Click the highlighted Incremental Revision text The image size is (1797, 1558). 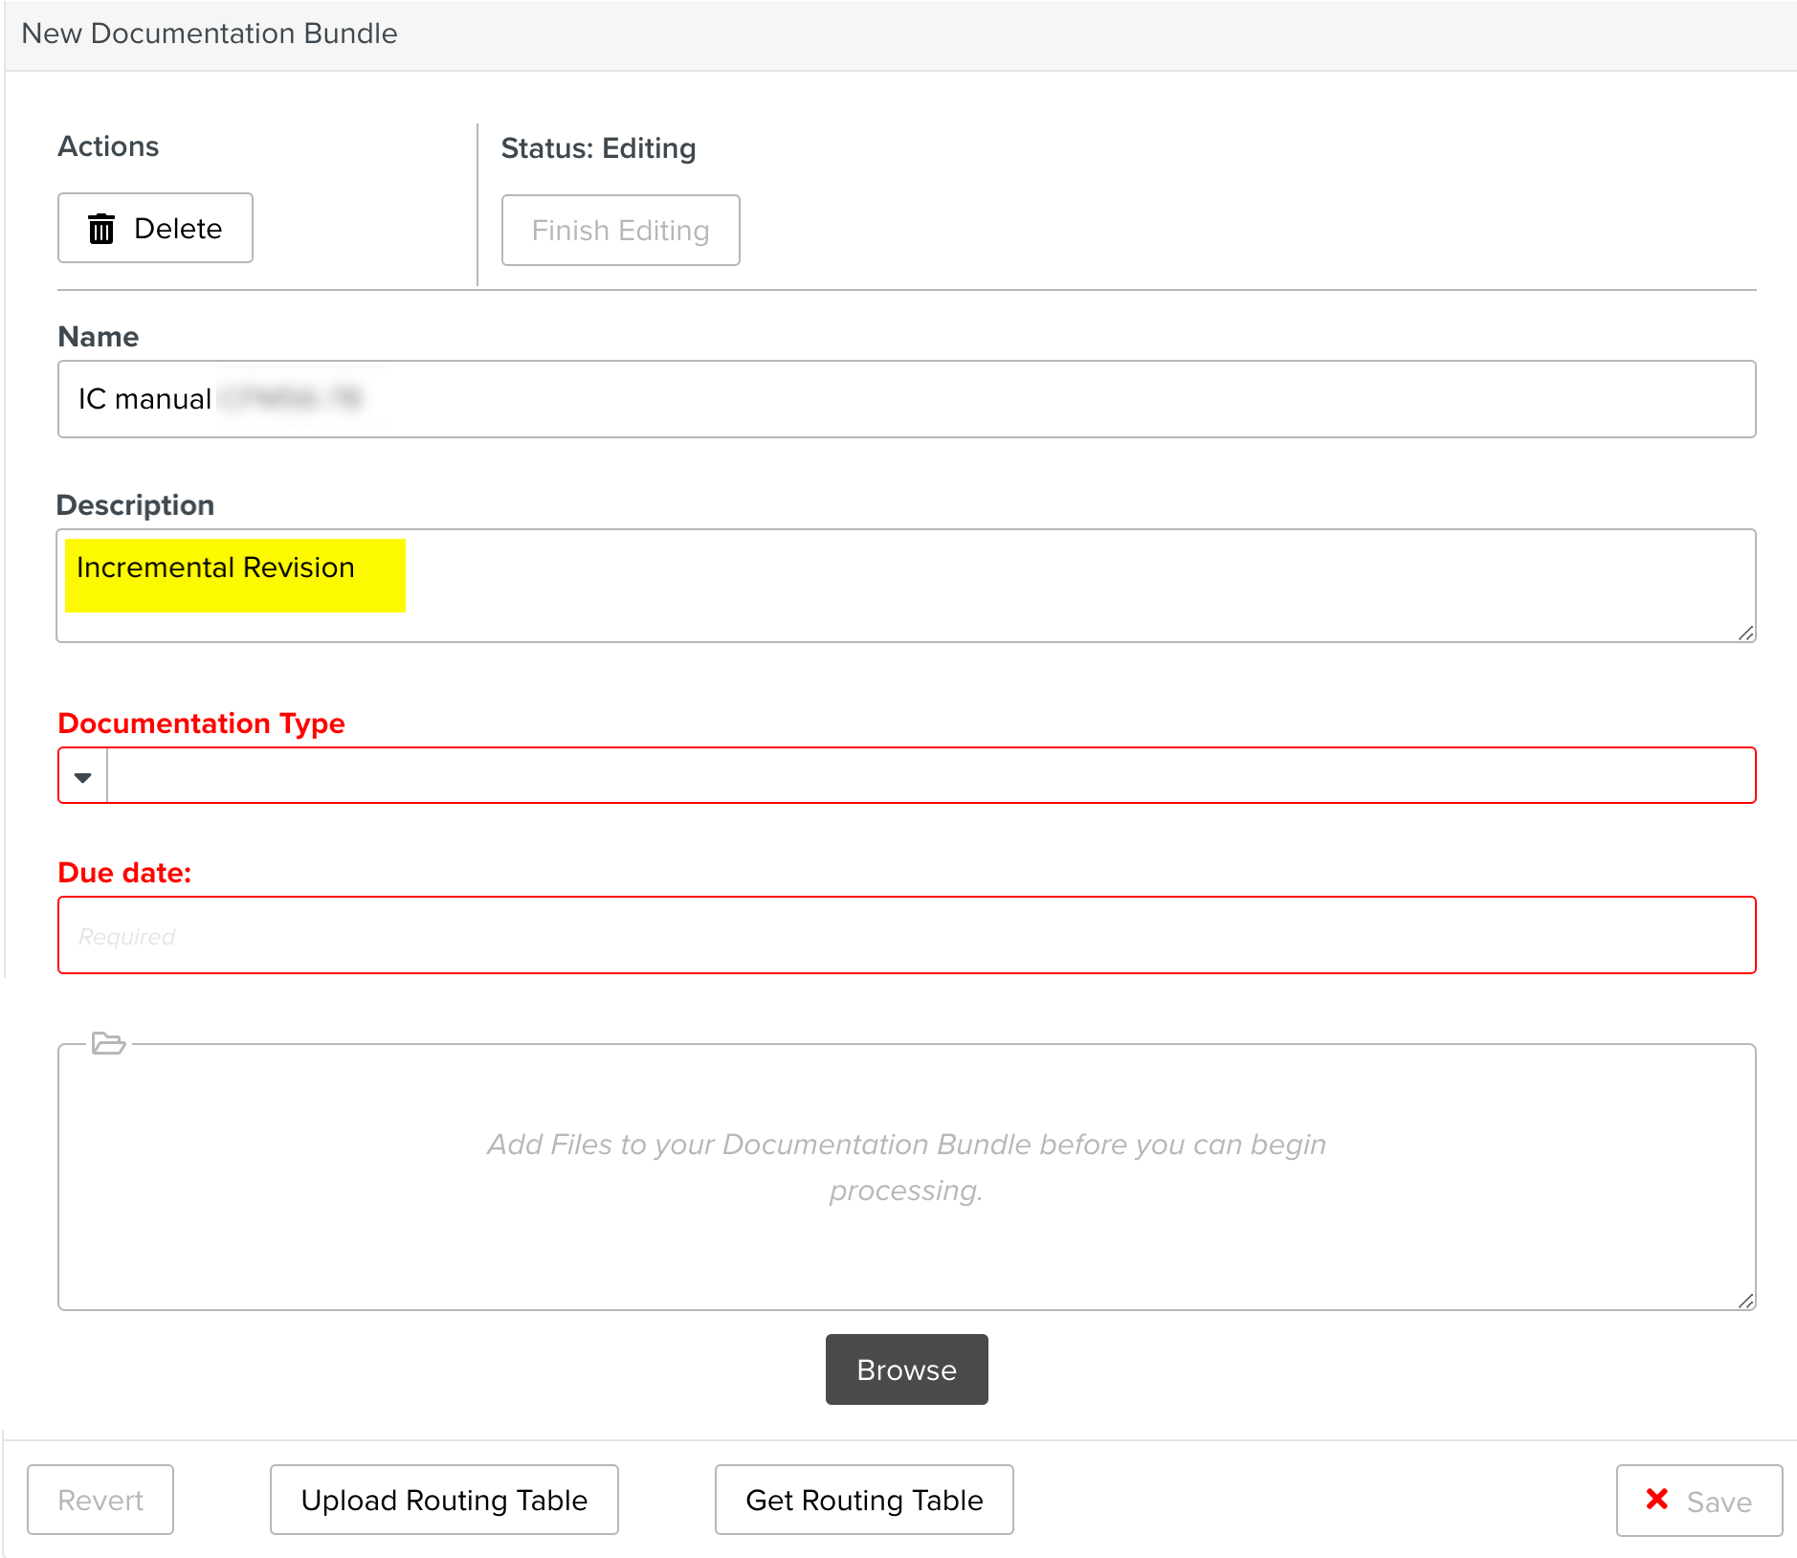point(216,568)
